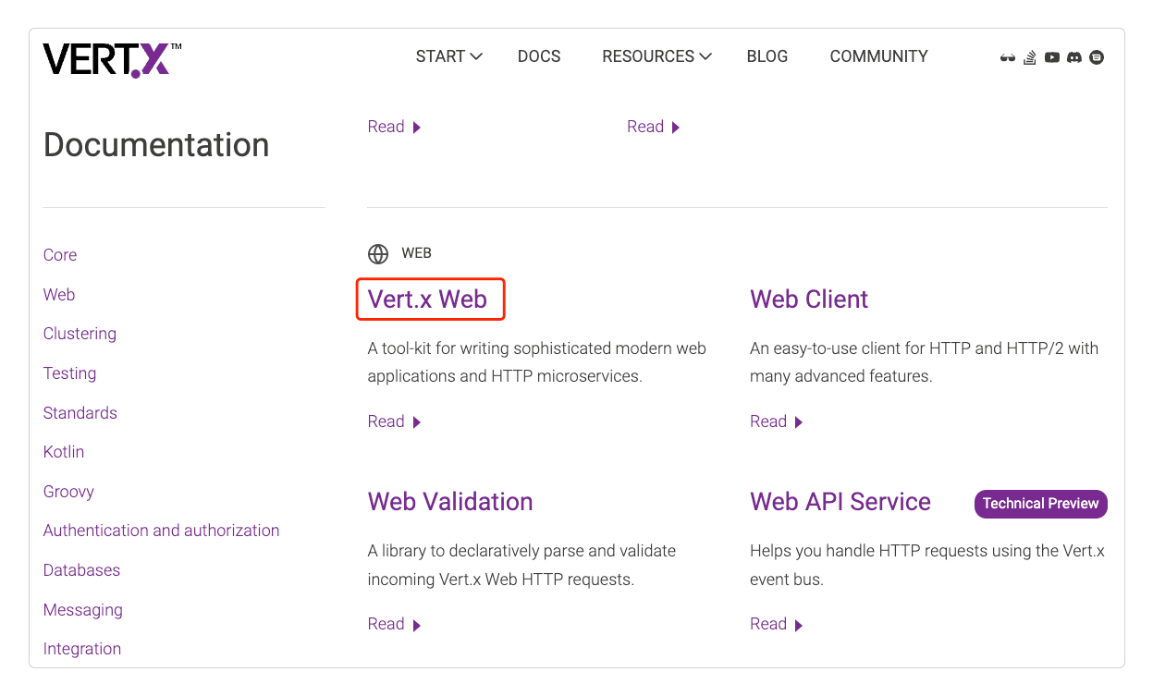Jump to Testing section in sidebar
Image resolution: width=1153 pixels, height=696 pixels.
(x=69, y=373)
